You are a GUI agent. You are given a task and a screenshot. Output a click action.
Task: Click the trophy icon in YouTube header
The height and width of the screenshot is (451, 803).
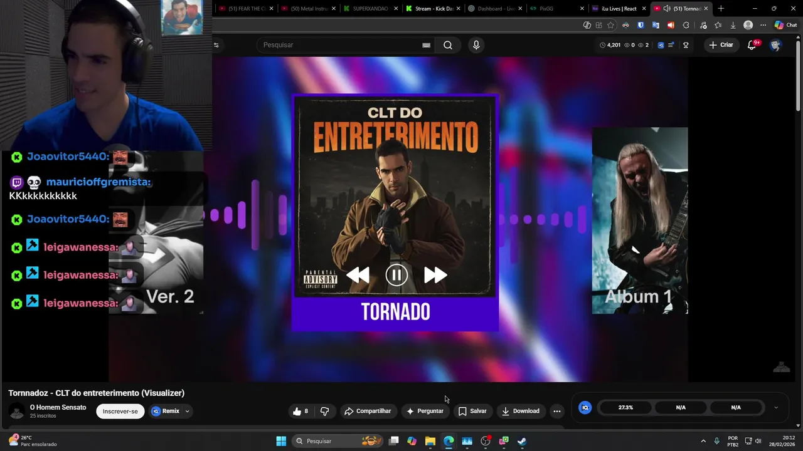click(686, 45)
